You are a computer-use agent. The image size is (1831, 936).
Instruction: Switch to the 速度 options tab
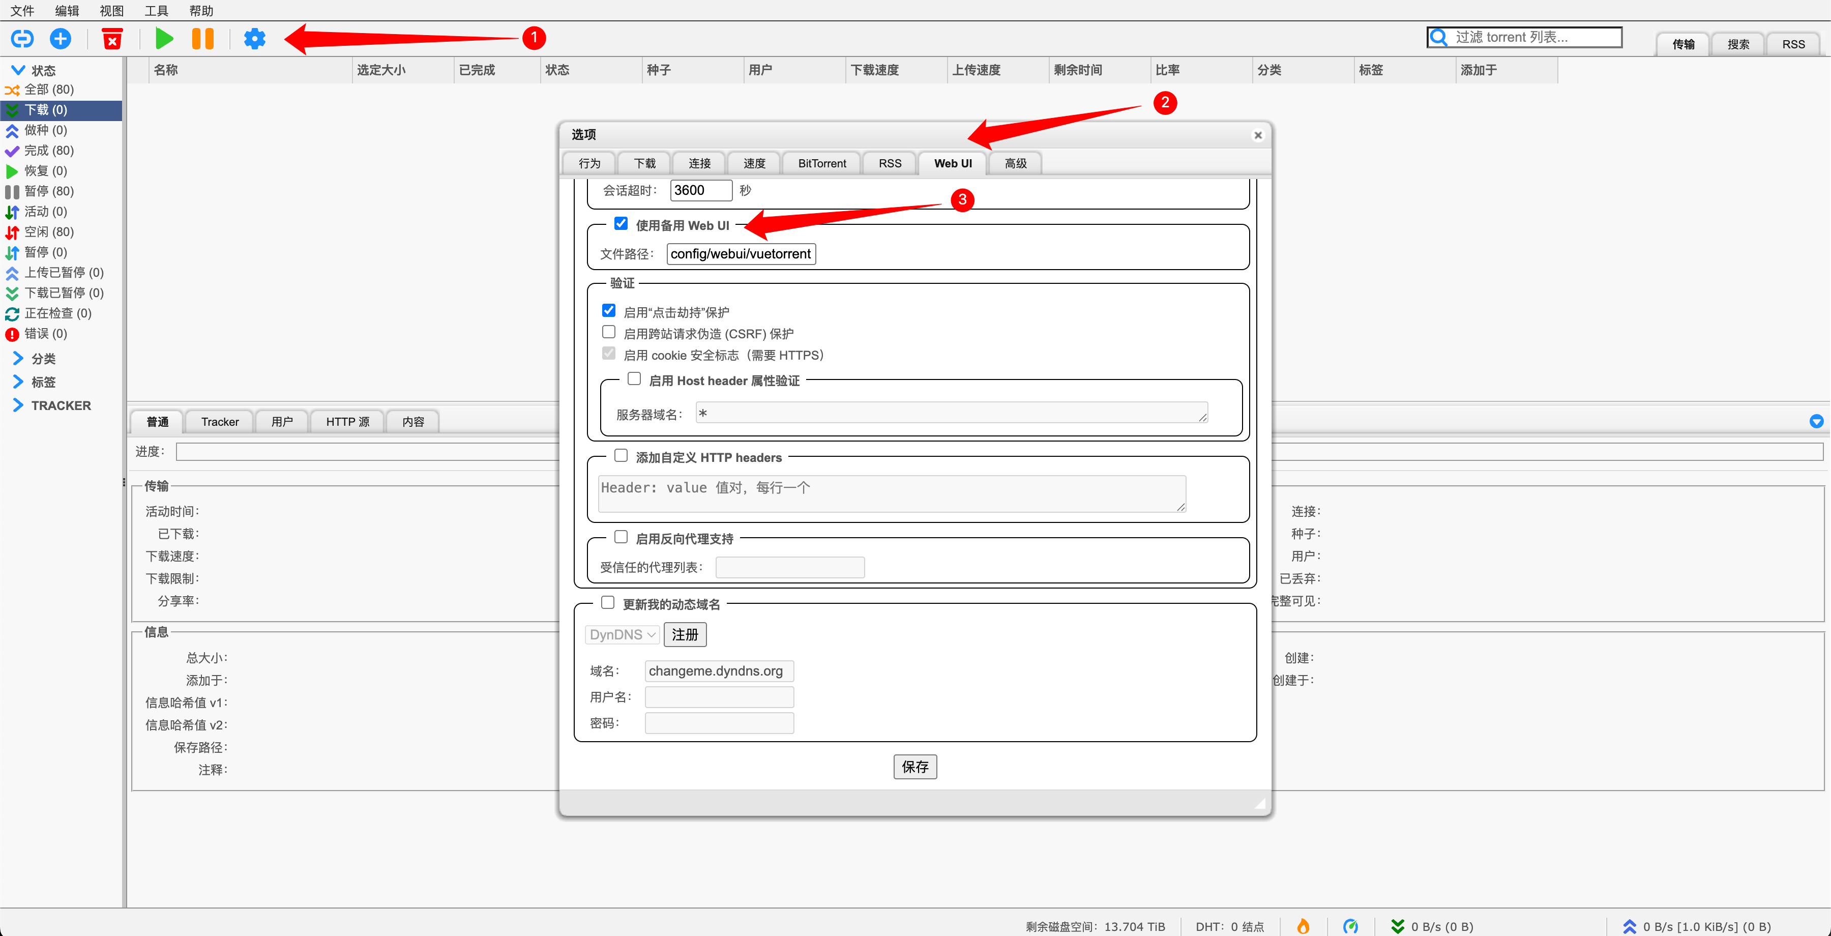[x=754, y=163]
